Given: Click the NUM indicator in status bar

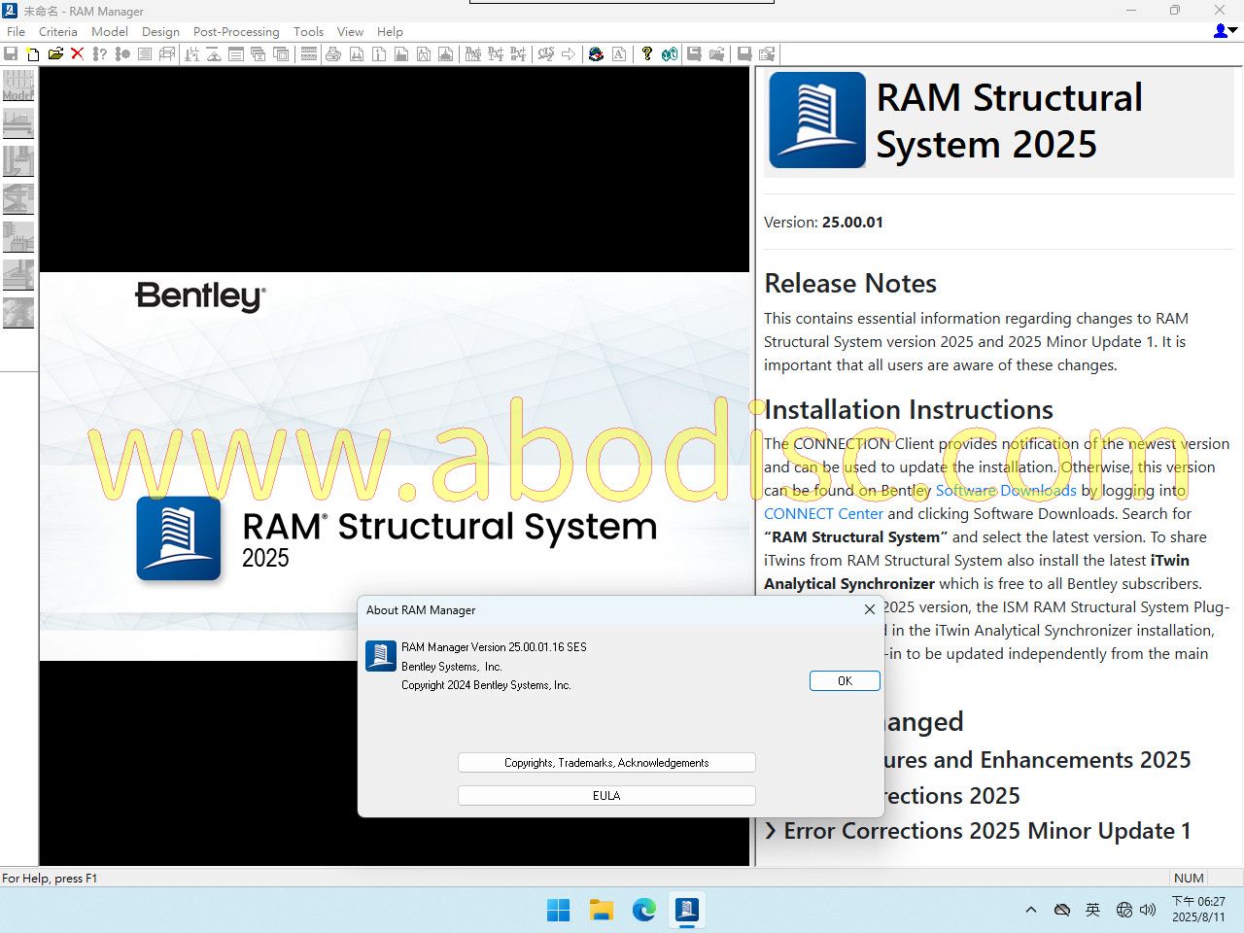Looking at the screenshot, I should pos(1189,878).
